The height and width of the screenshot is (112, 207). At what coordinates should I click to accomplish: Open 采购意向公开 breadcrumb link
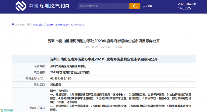pos(62,25)
